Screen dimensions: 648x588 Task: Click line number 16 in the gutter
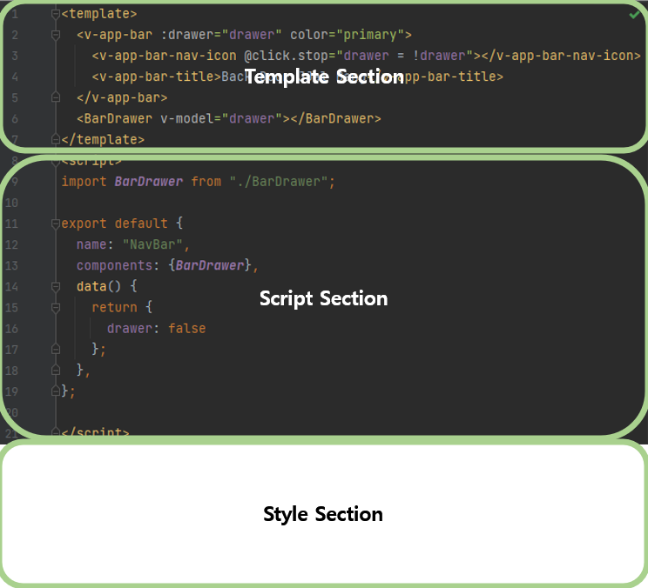(11, 329)
